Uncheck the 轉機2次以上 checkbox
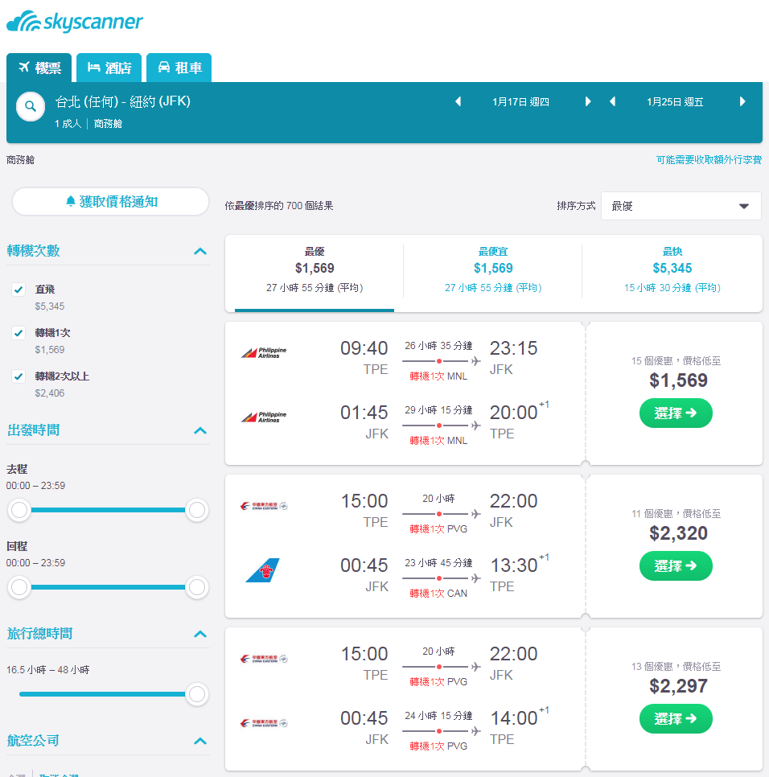Screen dimensions: 769x777 point(19,376)
